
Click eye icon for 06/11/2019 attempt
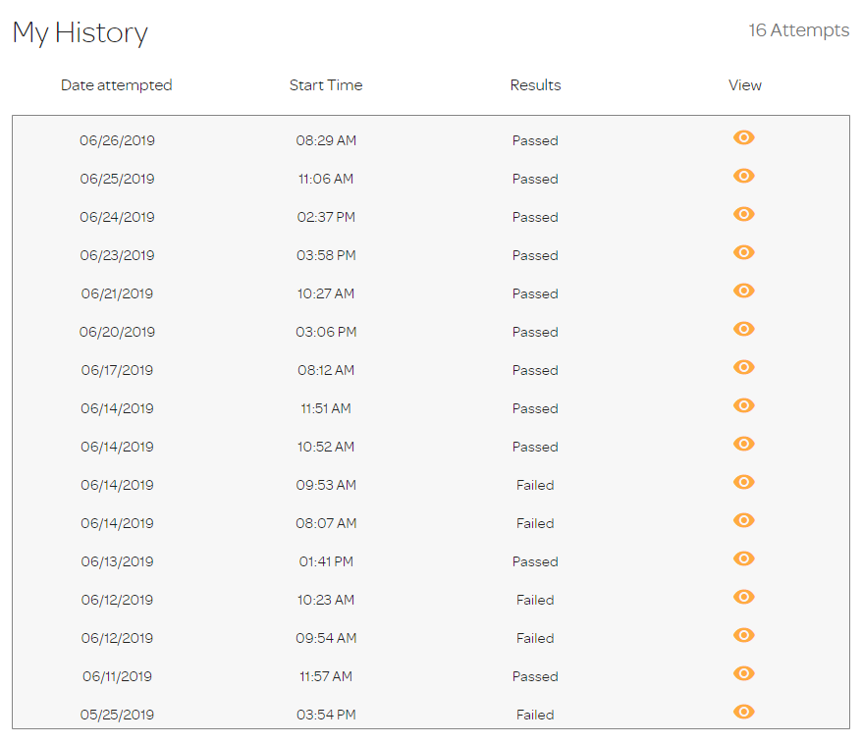pyautogui.click(x=744, y=673)
